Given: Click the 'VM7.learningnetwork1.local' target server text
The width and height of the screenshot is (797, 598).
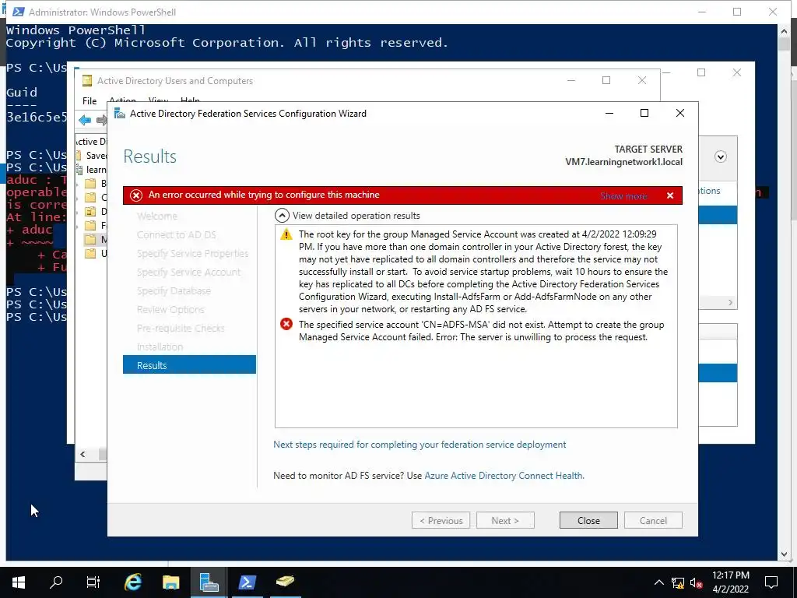Looking at the screenshot, I should tap(623, 162).
